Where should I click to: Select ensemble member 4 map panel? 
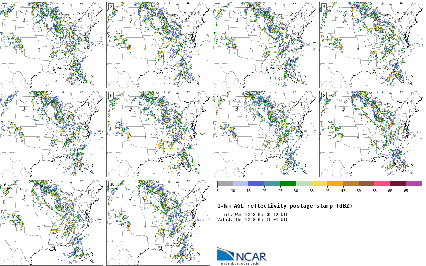tap(371, 45)
